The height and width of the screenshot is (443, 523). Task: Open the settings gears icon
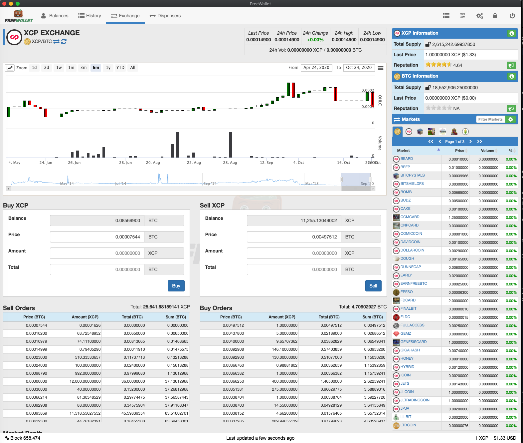(479, 16)
